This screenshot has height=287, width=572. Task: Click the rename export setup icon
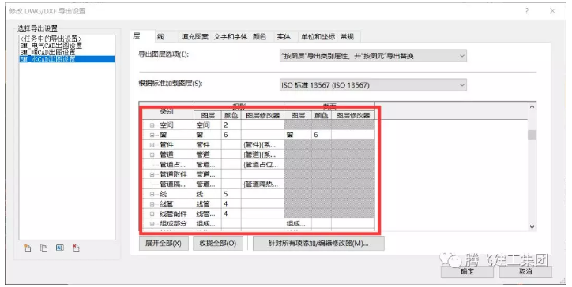[x=60, y=248]
